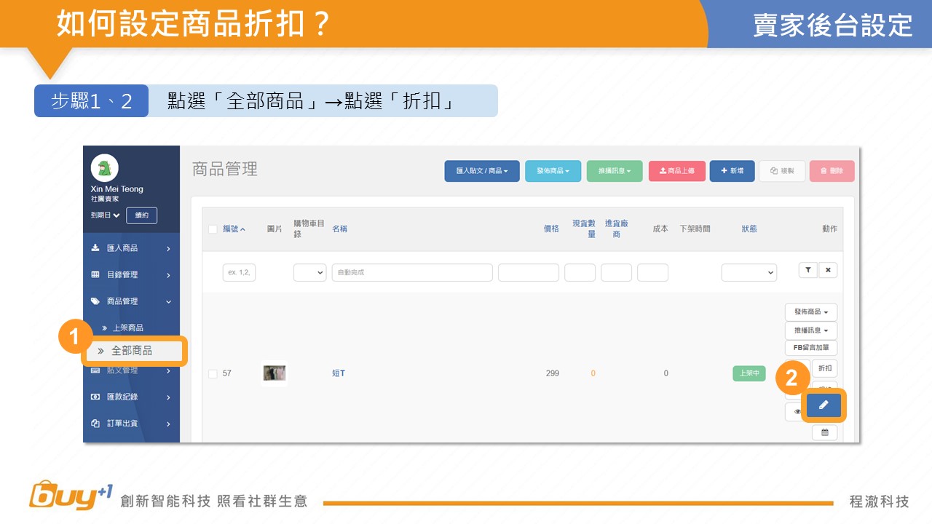This screenshot has width=932, height=524.
Task: Tick the select-all checkbox in table header
Action: pyautogui.click(x=213, y=229)
